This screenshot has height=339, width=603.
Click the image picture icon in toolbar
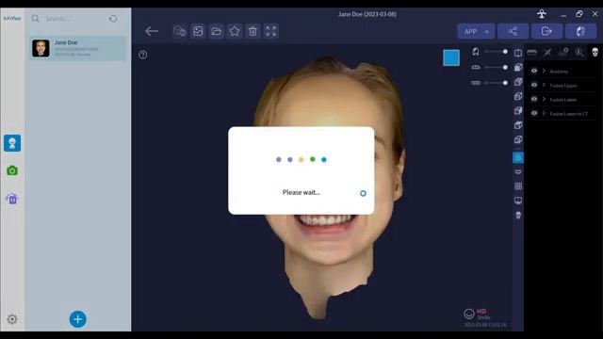[x=198, y=31]
